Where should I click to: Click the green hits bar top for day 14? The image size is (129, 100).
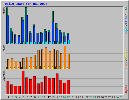click(56, 26)
